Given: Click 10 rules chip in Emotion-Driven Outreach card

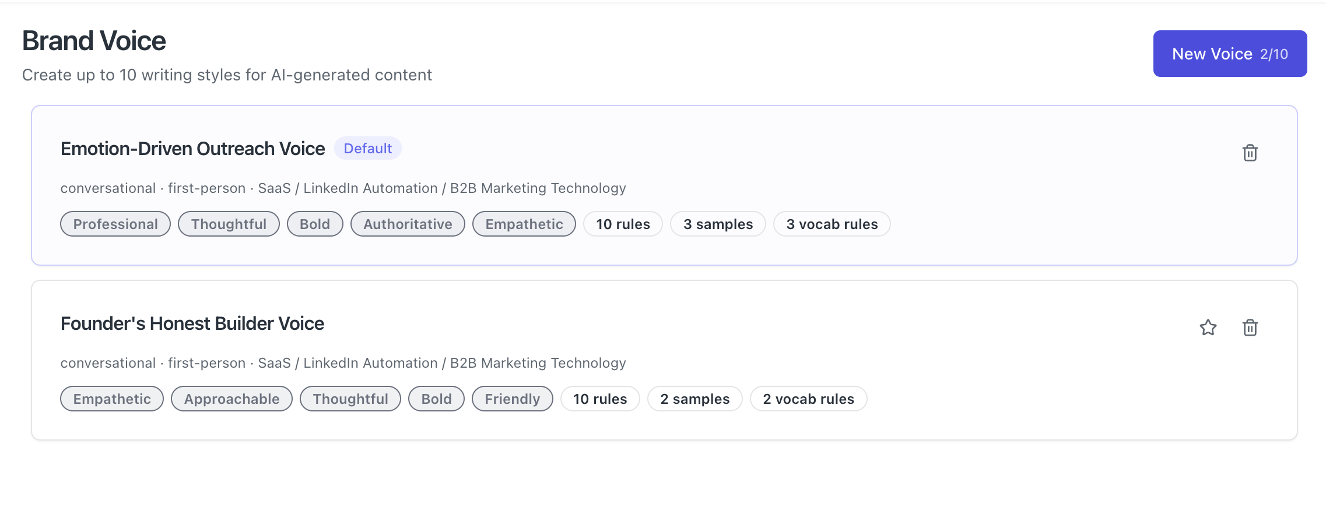Looking at the screenshot, I should tap(623, 224).
